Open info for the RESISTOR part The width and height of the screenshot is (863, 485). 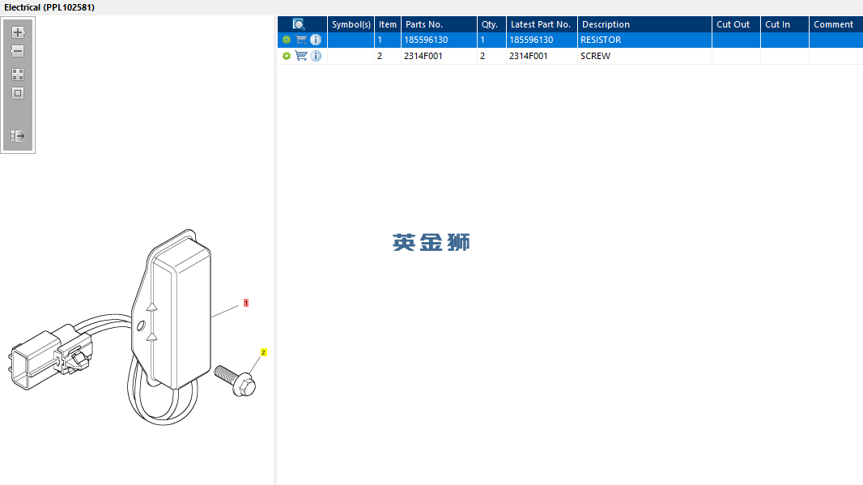tap(316, 40)
